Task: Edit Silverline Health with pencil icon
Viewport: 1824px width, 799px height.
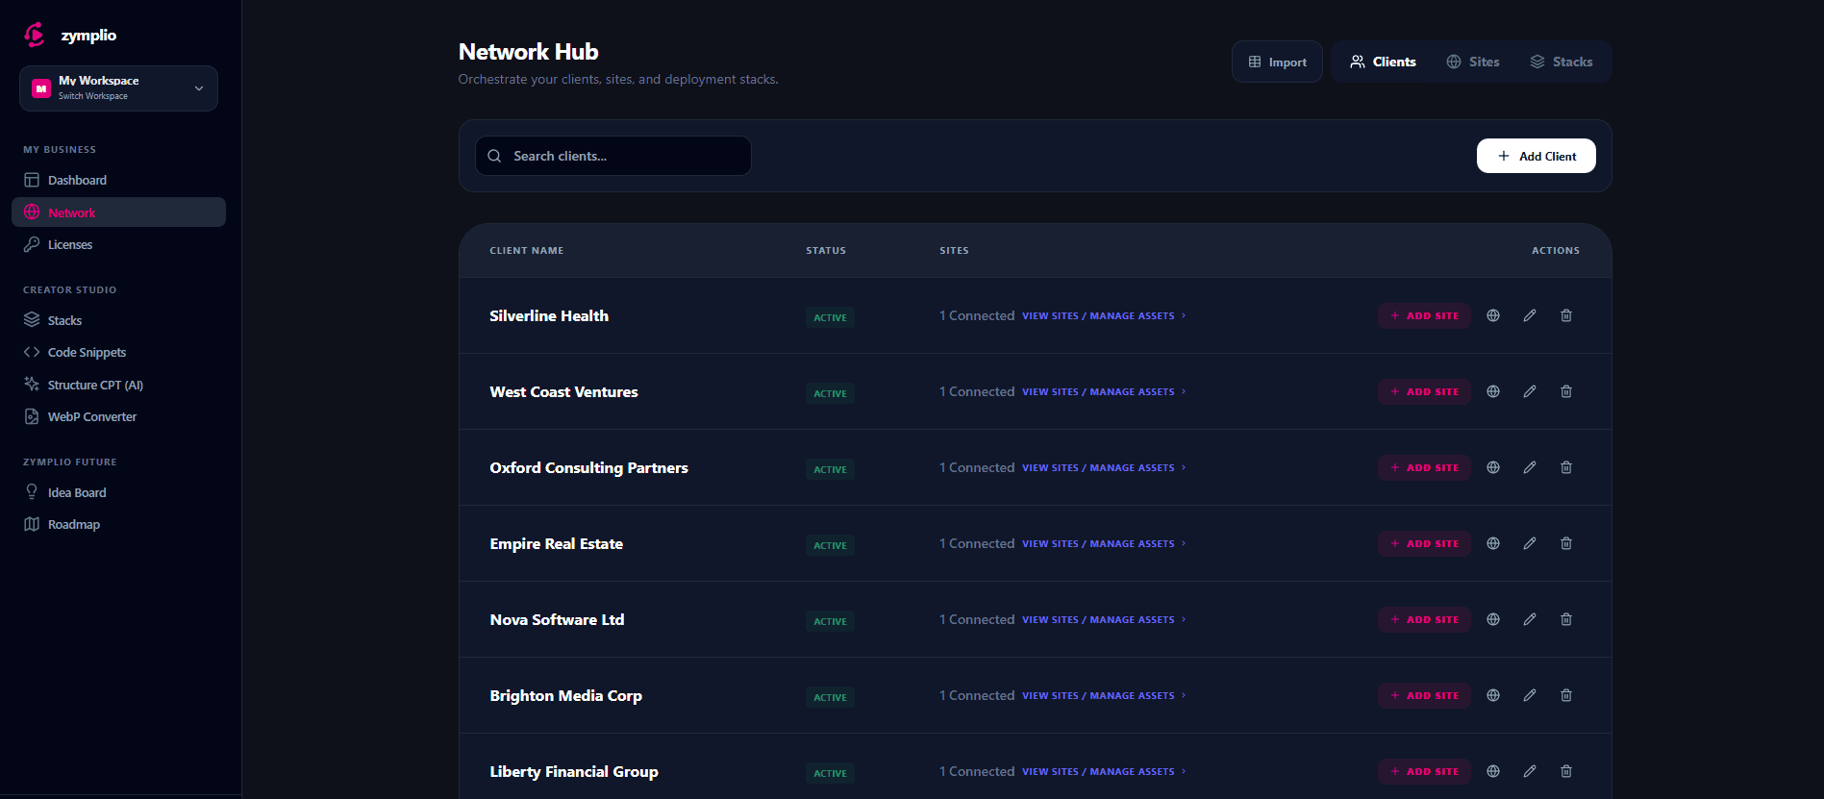Action: coord(1530,315)
